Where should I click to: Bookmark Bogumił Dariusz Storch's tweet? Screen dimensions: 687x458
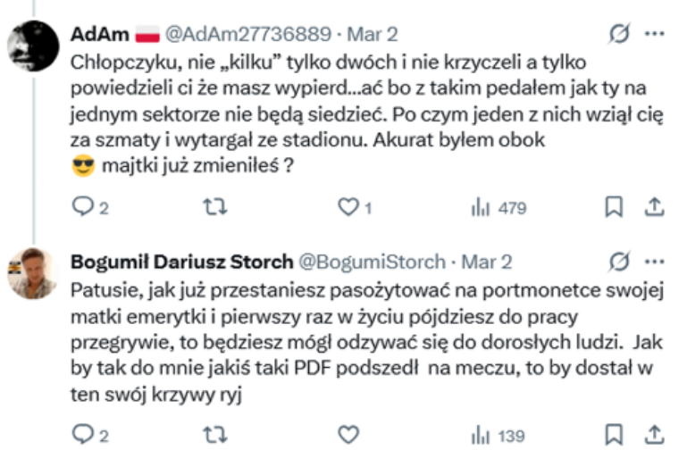[614, 435]
